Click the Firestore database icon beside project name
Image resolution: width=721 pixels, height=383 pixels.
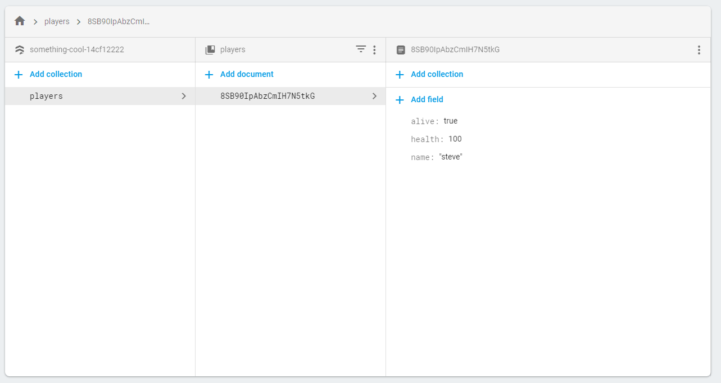click(19, 49)
